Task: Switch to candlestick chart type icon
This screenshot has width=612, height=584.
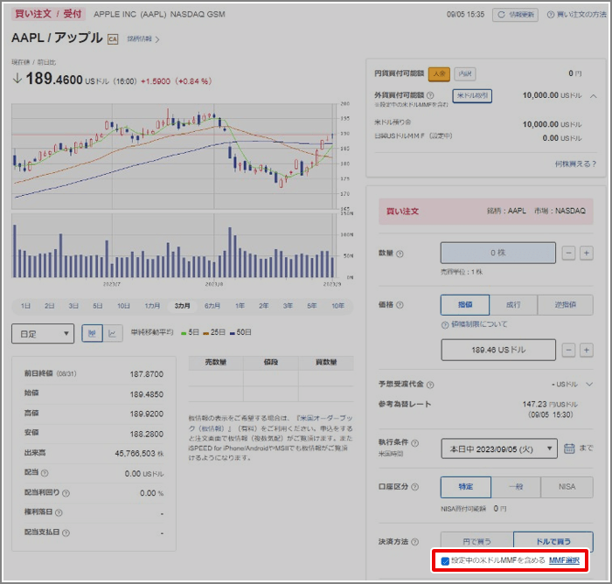Action: tap(92, 333)
